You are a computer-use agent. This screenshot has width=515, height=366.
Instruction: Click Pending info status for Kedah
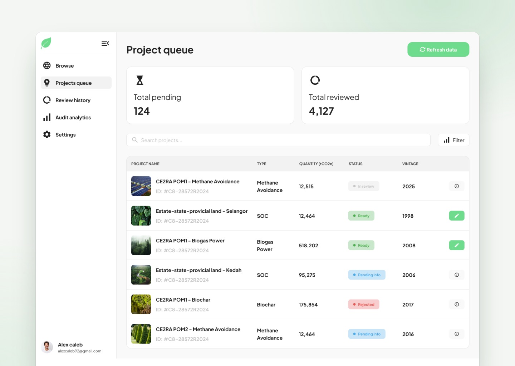coord(367,275)
